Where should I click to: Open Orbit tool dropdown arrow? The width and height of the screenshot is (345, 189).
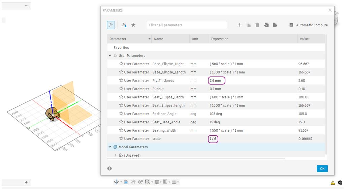click(x=121, y=182)
